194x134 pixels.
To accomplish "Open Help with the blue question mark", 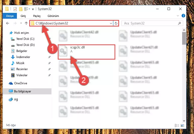I will pos(183,16).
